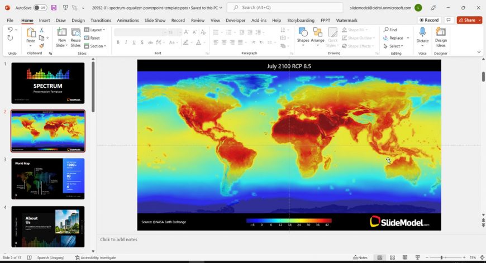Collapse the ribbon with the chevron
486x263 pixels.
(x=479, y=52)
